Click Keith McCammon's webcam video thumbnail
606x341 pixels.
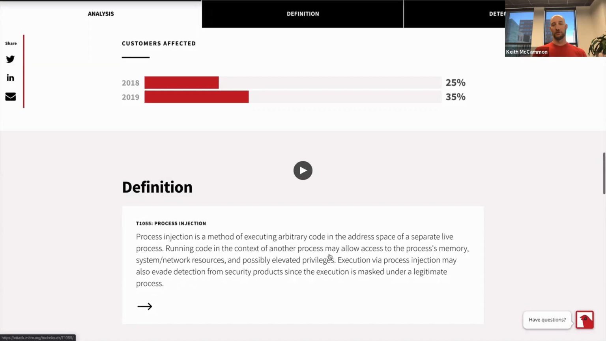[x=555, y=28]
